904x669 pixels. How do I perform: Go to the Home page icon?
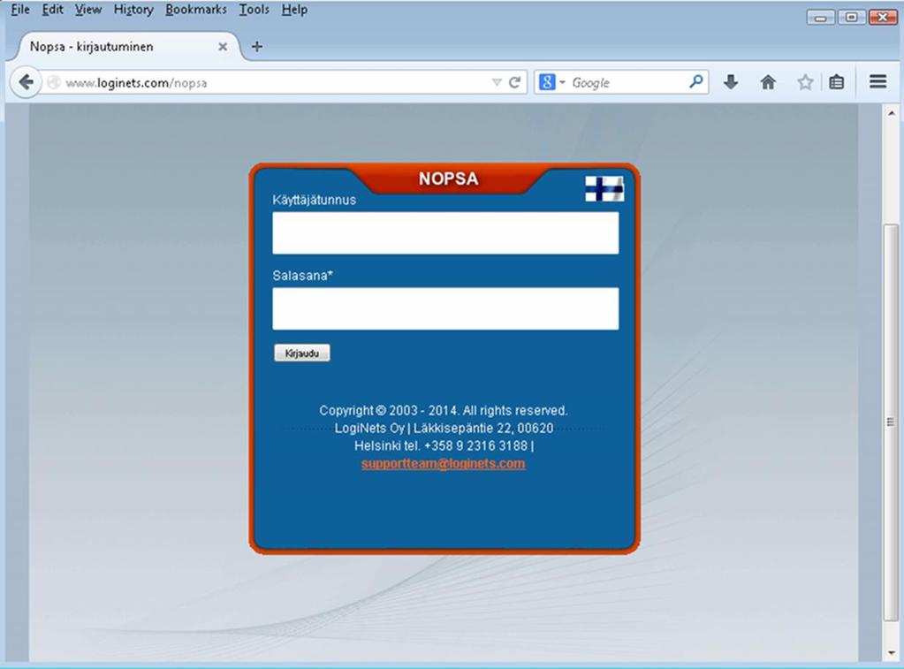[x=768, y=82]
